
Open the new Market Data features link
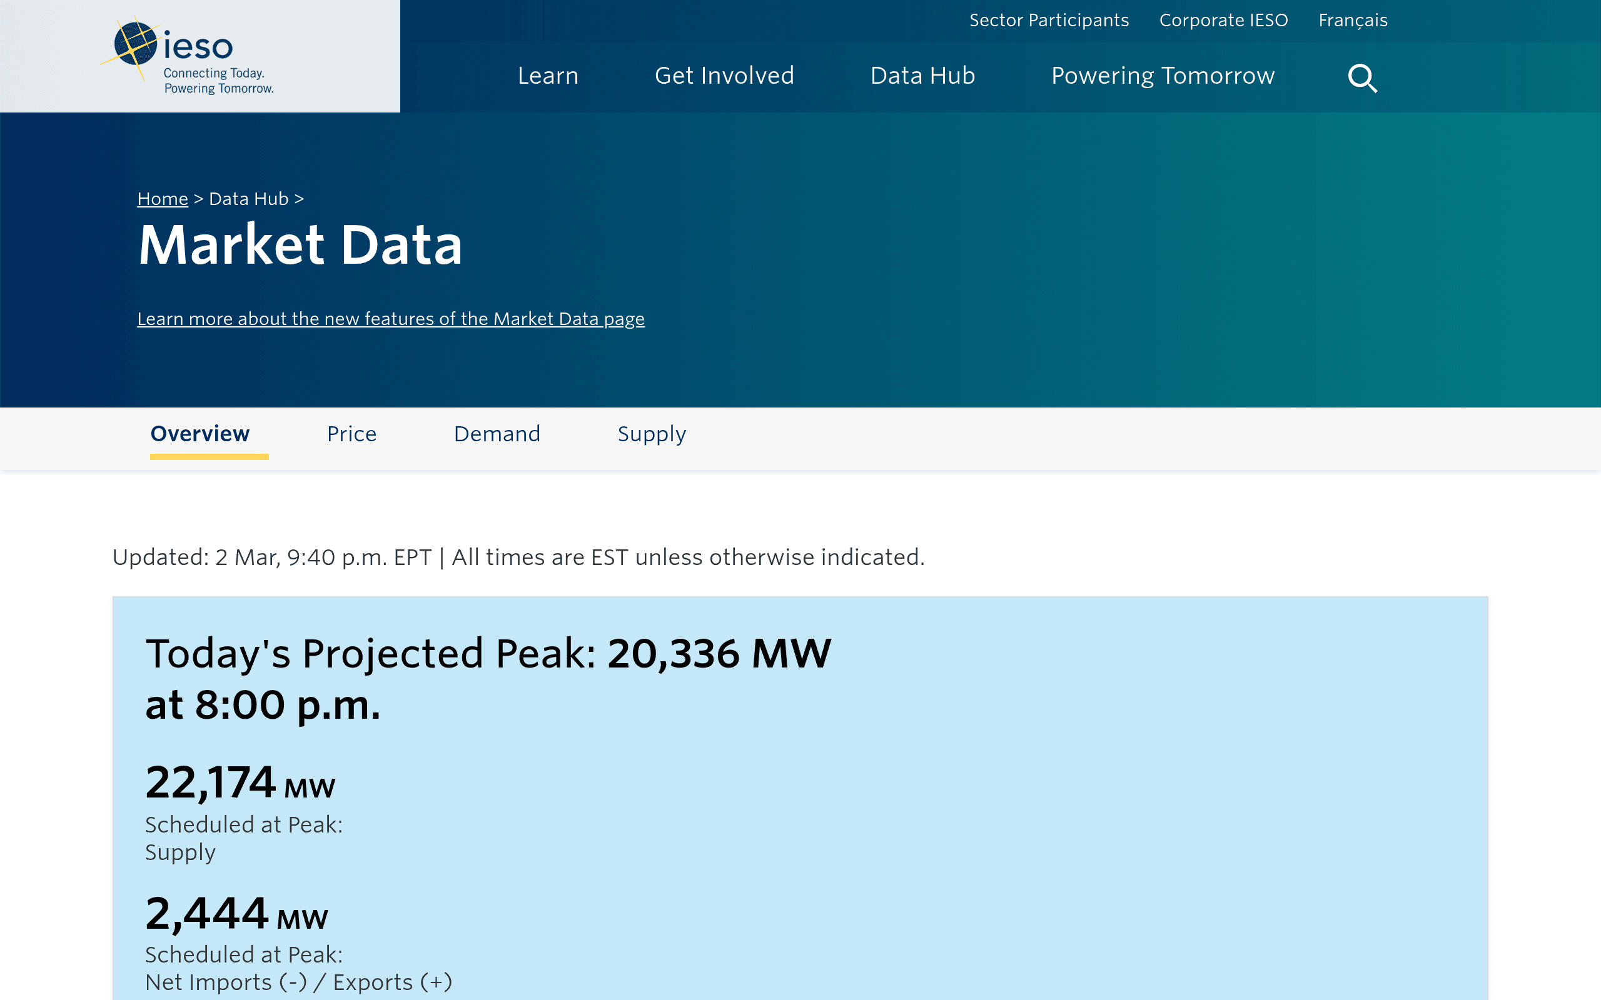(x=390, y=319)
